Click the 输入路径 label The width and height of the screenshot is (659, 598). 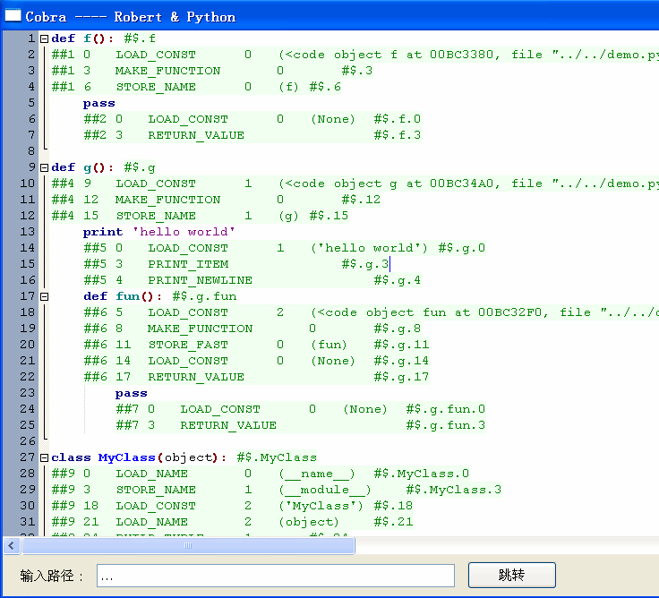click(x=52, y=576)
